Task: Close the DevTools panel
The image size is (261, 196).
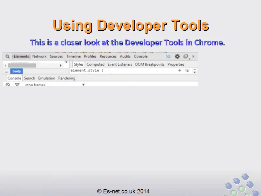Action: [193, 57]
